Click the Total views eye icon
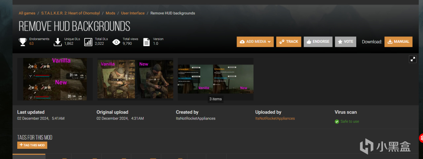Image resolution: width=423 pixels, height=159 pixels. (116, 42)
